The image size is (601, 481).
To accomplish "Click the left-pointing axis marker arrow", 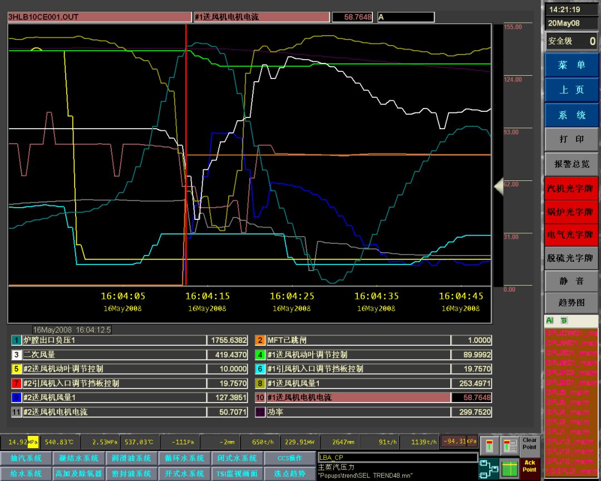I will click(499, 187).
